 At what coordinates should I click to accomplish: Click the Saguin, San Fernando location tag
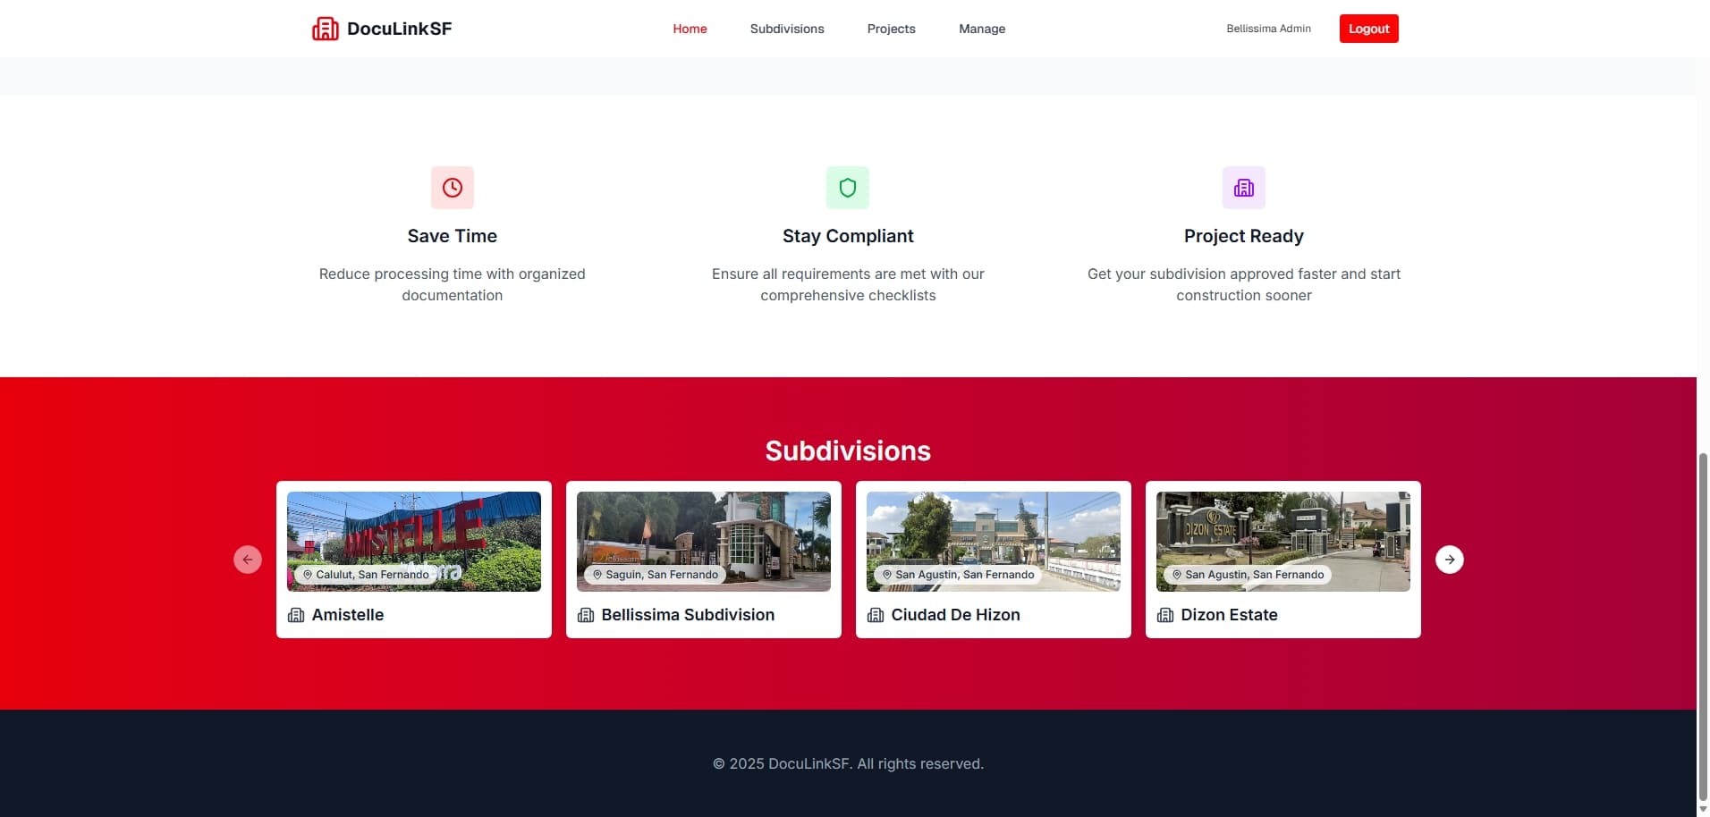[655, 575]
